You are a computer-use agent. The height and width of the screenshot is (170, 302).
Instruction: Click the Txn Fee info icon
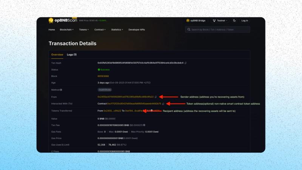(144, 125)
